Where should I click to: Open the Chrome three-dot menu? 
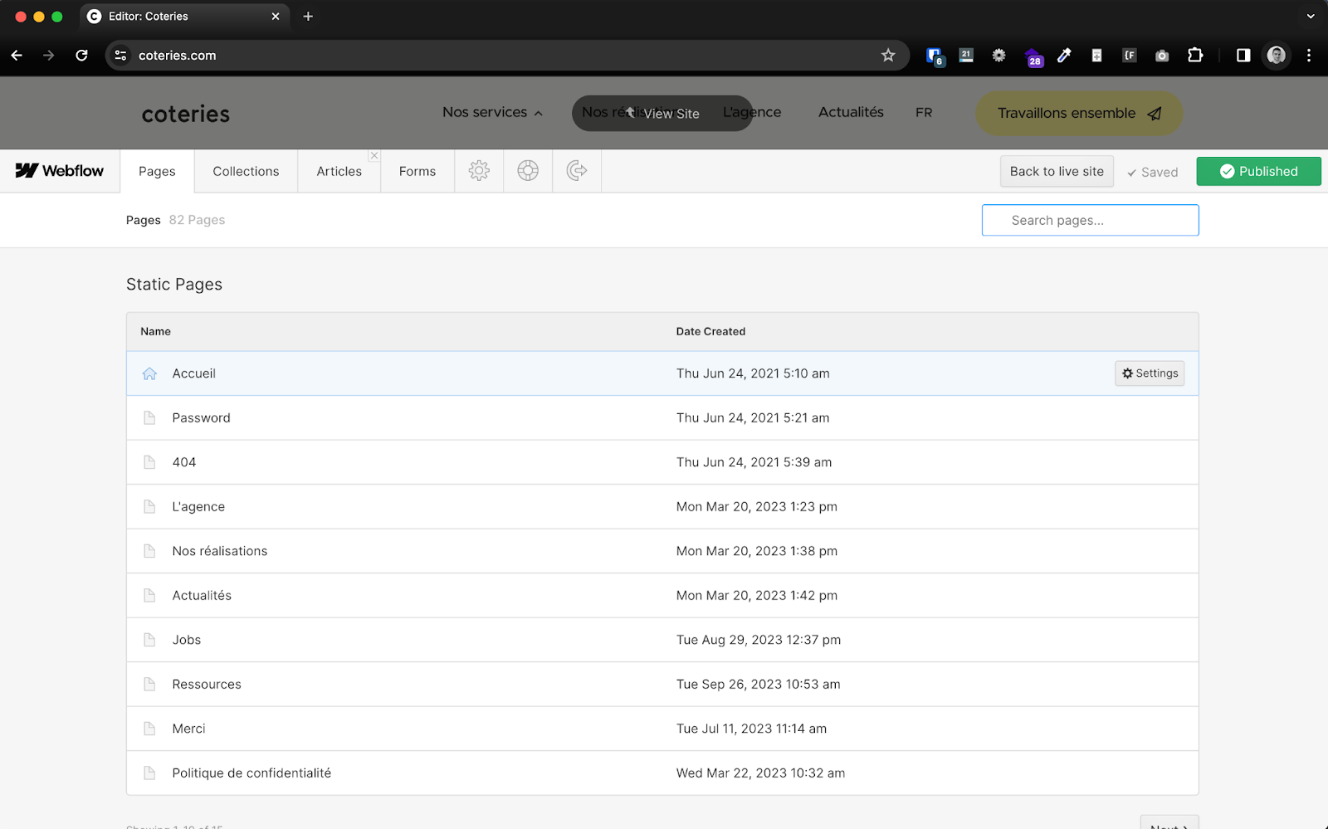click(1309, 56)
